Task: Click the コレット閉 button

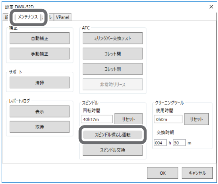Action: pyautogui.click(x=113, y=69)
